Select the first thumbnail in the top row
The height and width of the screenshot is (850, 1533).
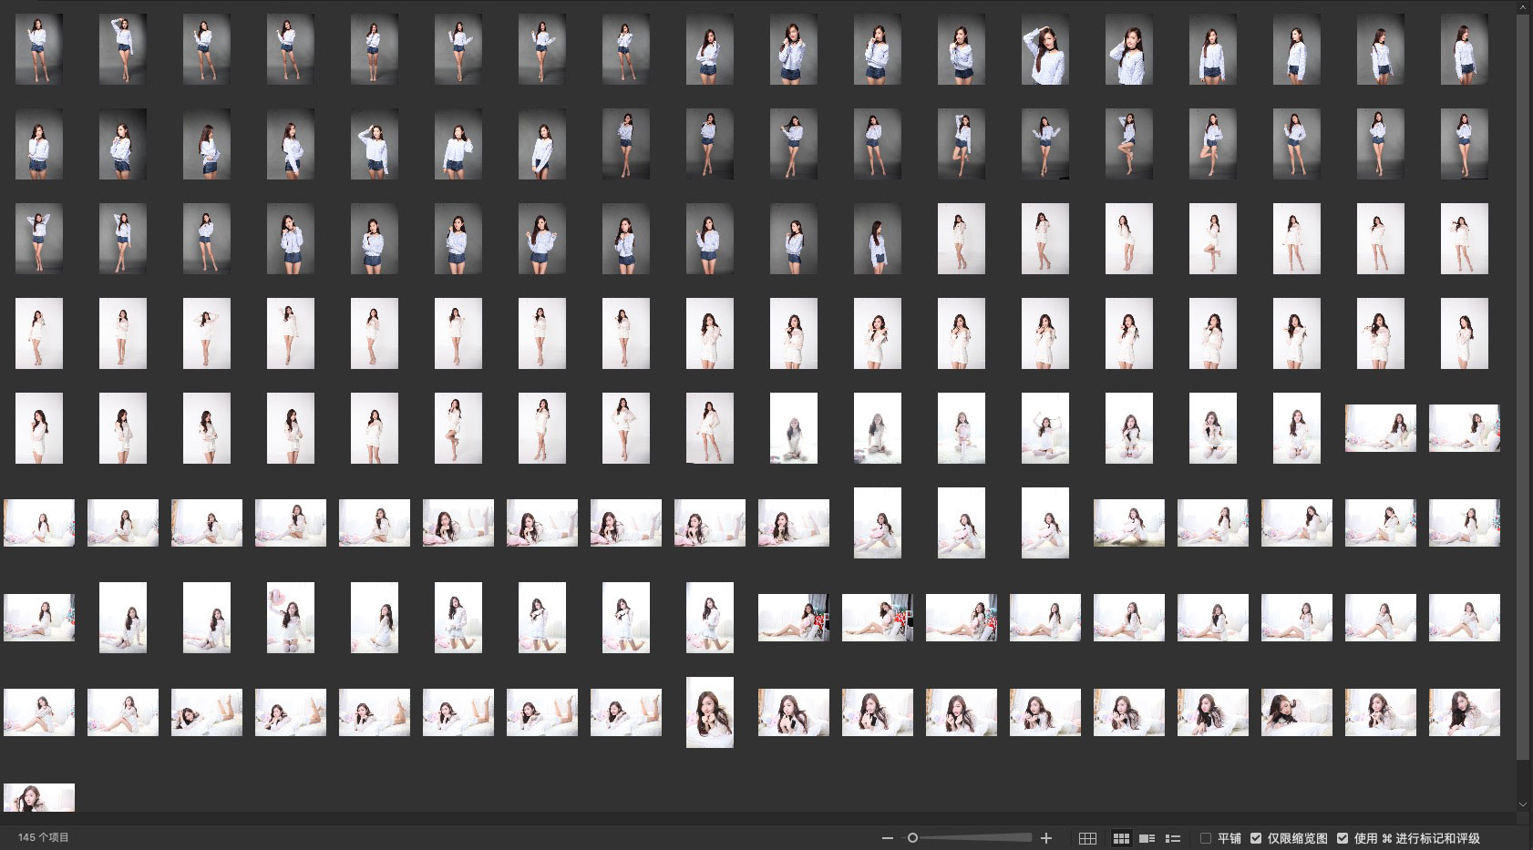pos(39,49)
